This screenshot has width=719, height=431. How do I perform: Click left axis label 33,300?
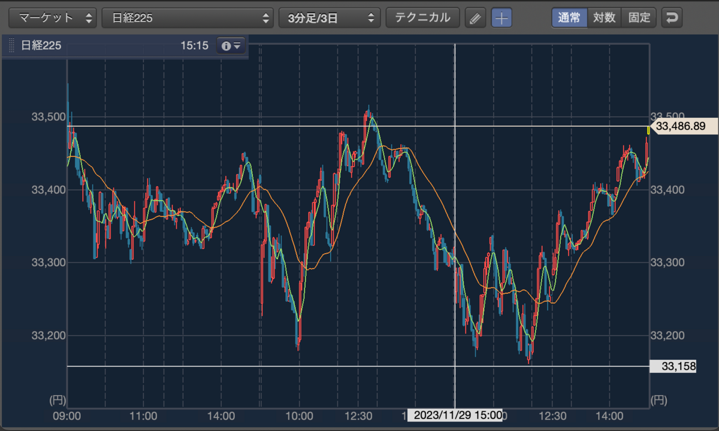tap(47, 262)
